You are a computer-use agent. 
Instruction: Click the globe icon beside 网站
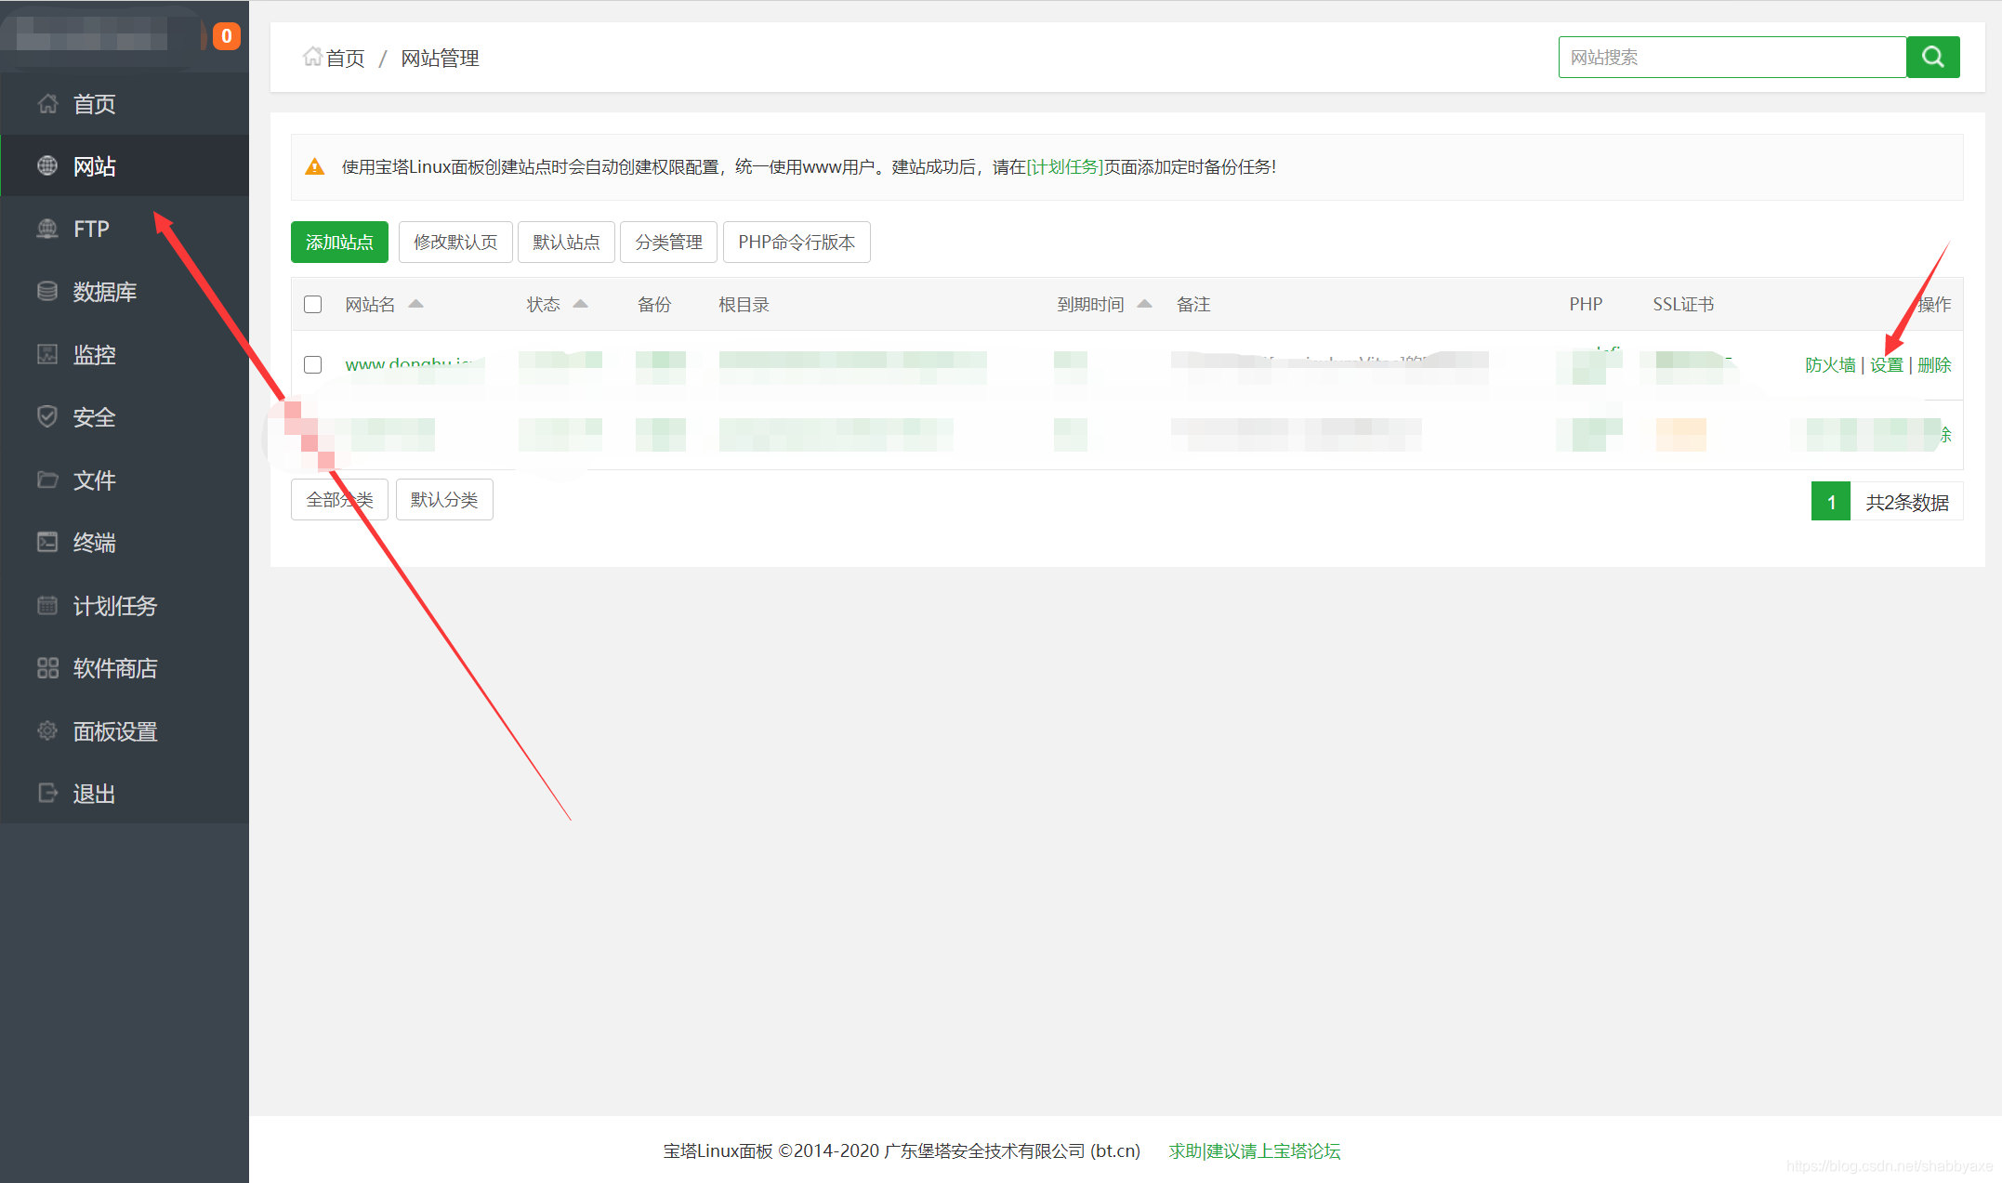click(x=47, y=166)
